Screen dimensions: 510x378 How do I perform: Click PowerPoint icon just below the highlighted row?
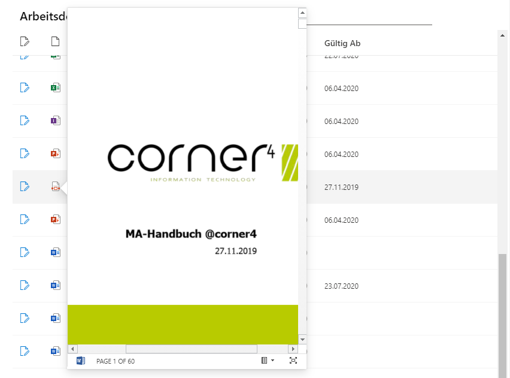(56, 219)
